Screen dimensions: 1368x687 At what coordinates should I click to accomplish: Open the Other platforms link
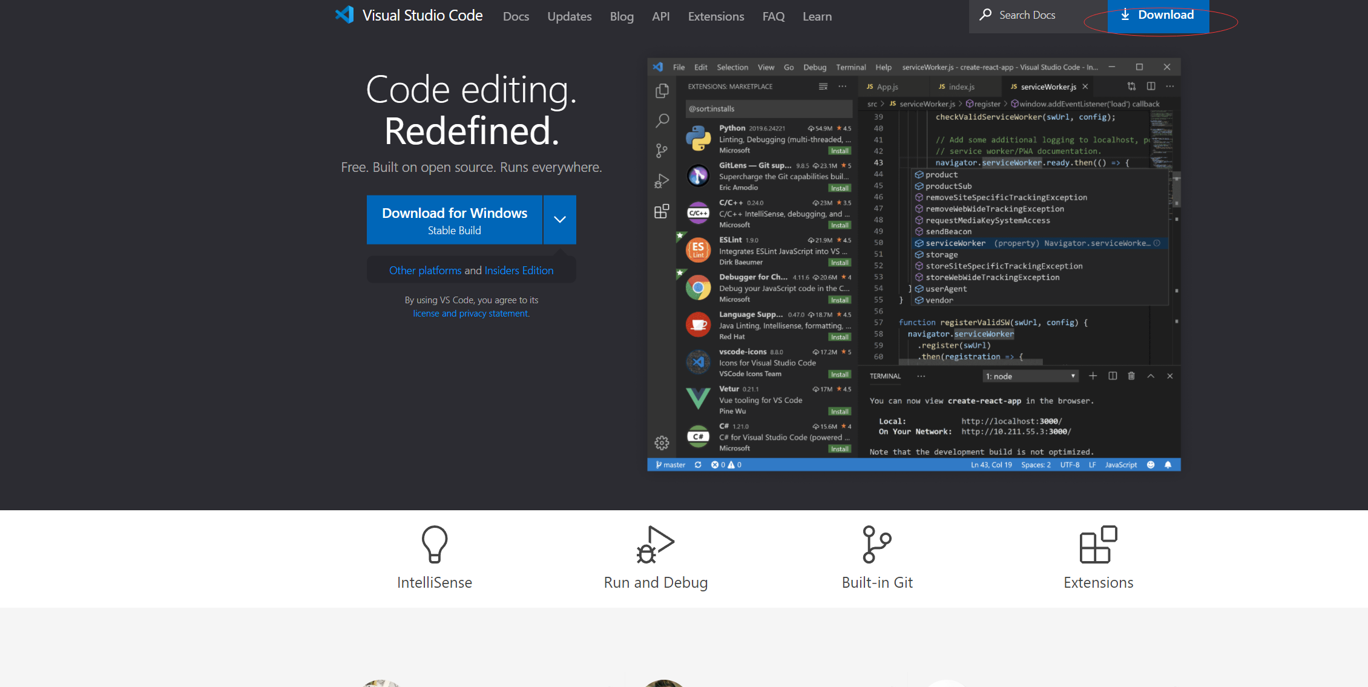tap(425, 271)
